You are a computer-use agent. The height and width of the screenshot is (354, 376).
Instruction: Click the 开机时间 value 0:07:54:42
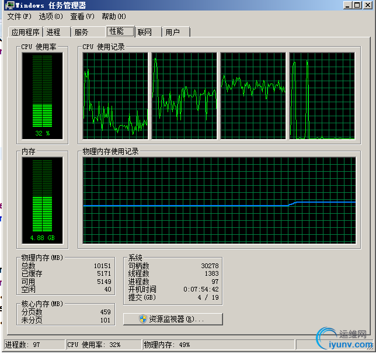[x=201, y=289]
